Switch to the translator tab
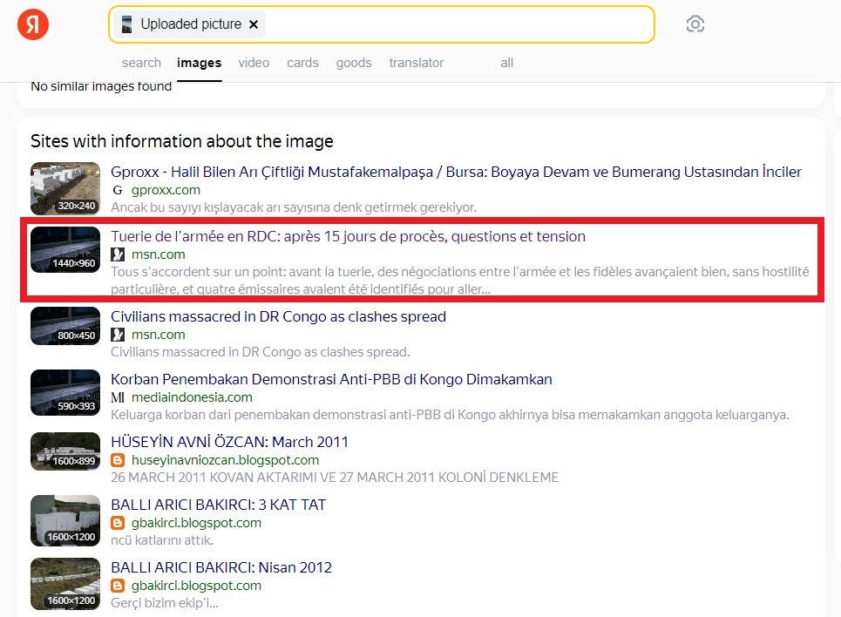 click(x=417, y=63)
